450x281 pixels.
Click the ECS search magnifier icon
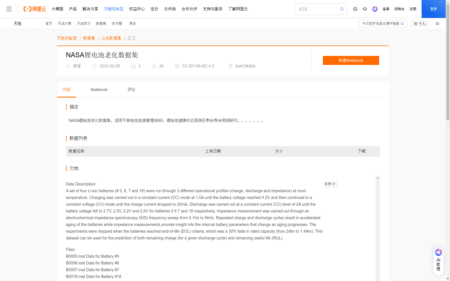click(x=342, y=9)
